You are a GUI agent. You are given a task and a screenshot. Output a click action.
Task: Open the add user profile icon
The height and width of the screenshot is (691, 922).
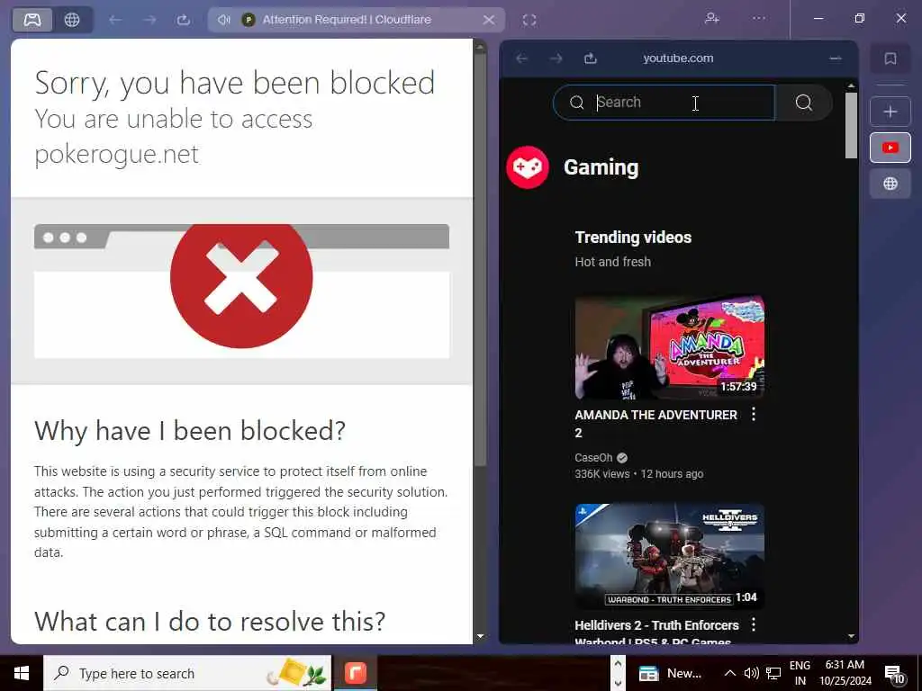coord(712,18)
